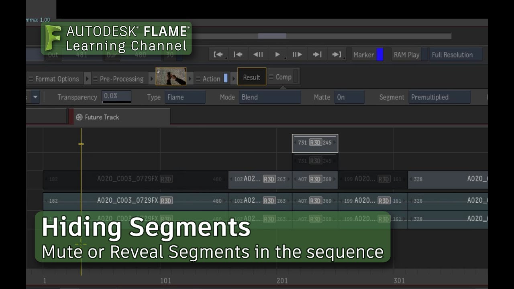Click the Pre-Processing handle icon
Image resolution: width=514 pixels, height=289 pixels.
click(96, 79)
